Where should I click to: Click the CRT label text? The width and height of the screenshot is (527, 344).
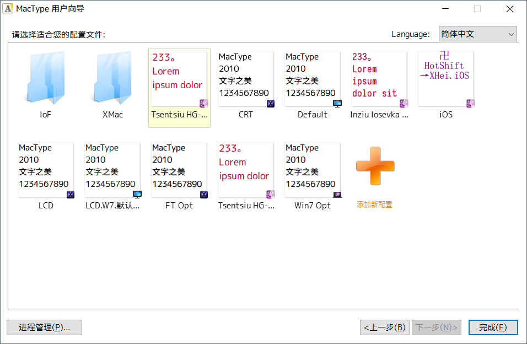tap(246, 115)
